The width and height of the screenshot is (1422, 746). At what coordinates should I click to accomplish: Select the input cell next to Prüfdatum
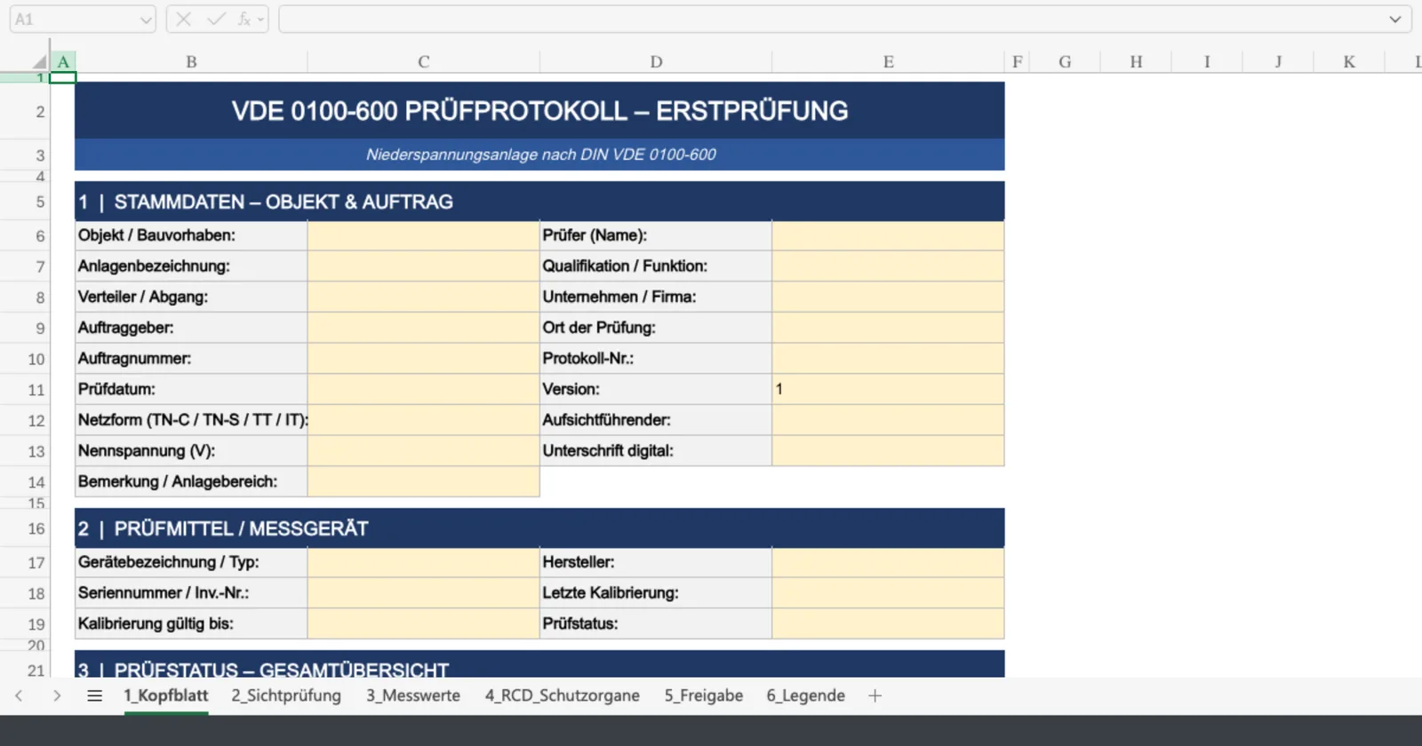click(x=423, y=389)
